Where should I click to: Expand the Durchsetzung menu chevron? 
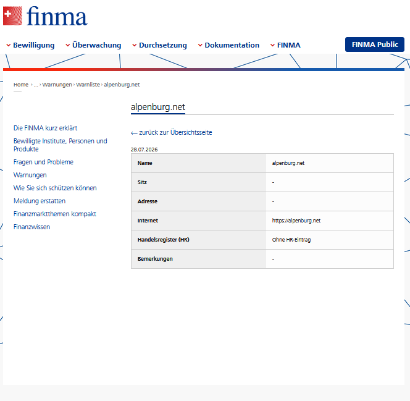pos(135,45)
